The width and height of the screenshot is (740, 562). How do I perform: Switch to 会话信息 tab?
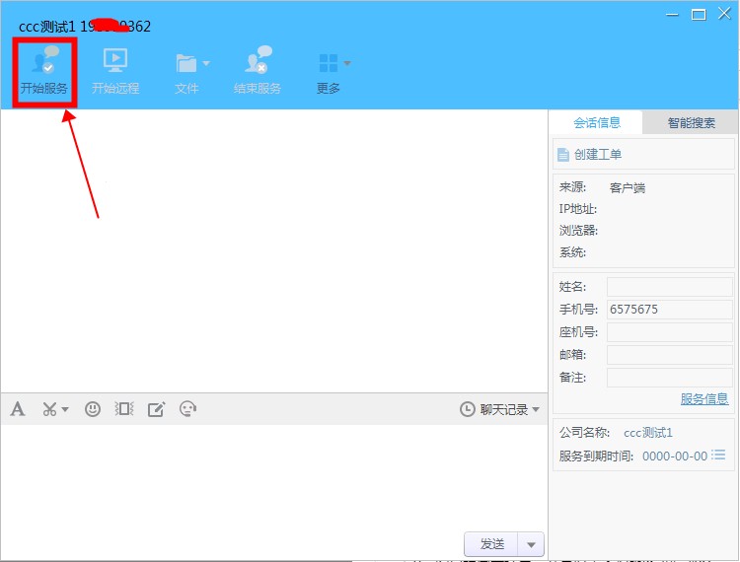coord(597,122)
